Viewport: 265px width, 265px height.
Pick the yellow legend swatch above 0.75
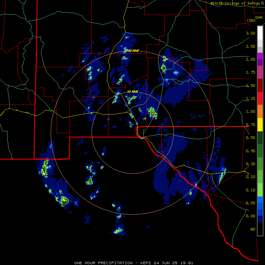tap(260, 125)
